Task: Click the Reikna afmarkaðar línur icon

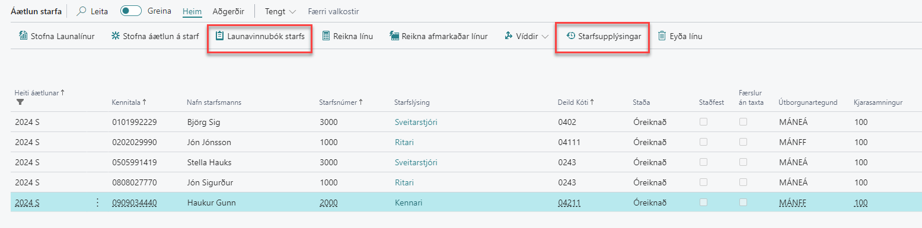Action: click(394, 36)
